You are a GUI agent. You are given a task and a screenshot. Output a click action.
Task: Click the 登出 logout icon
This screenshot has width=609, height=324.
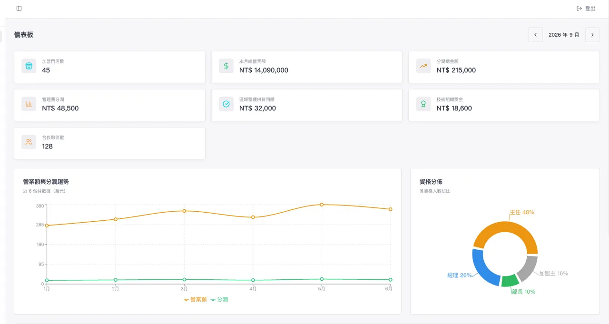click(579, 9)
